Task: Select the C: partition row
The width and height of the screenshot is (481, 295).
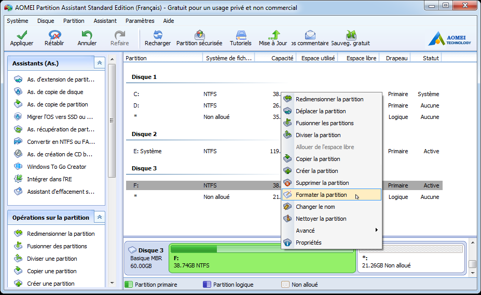Action: coord(284,94)
